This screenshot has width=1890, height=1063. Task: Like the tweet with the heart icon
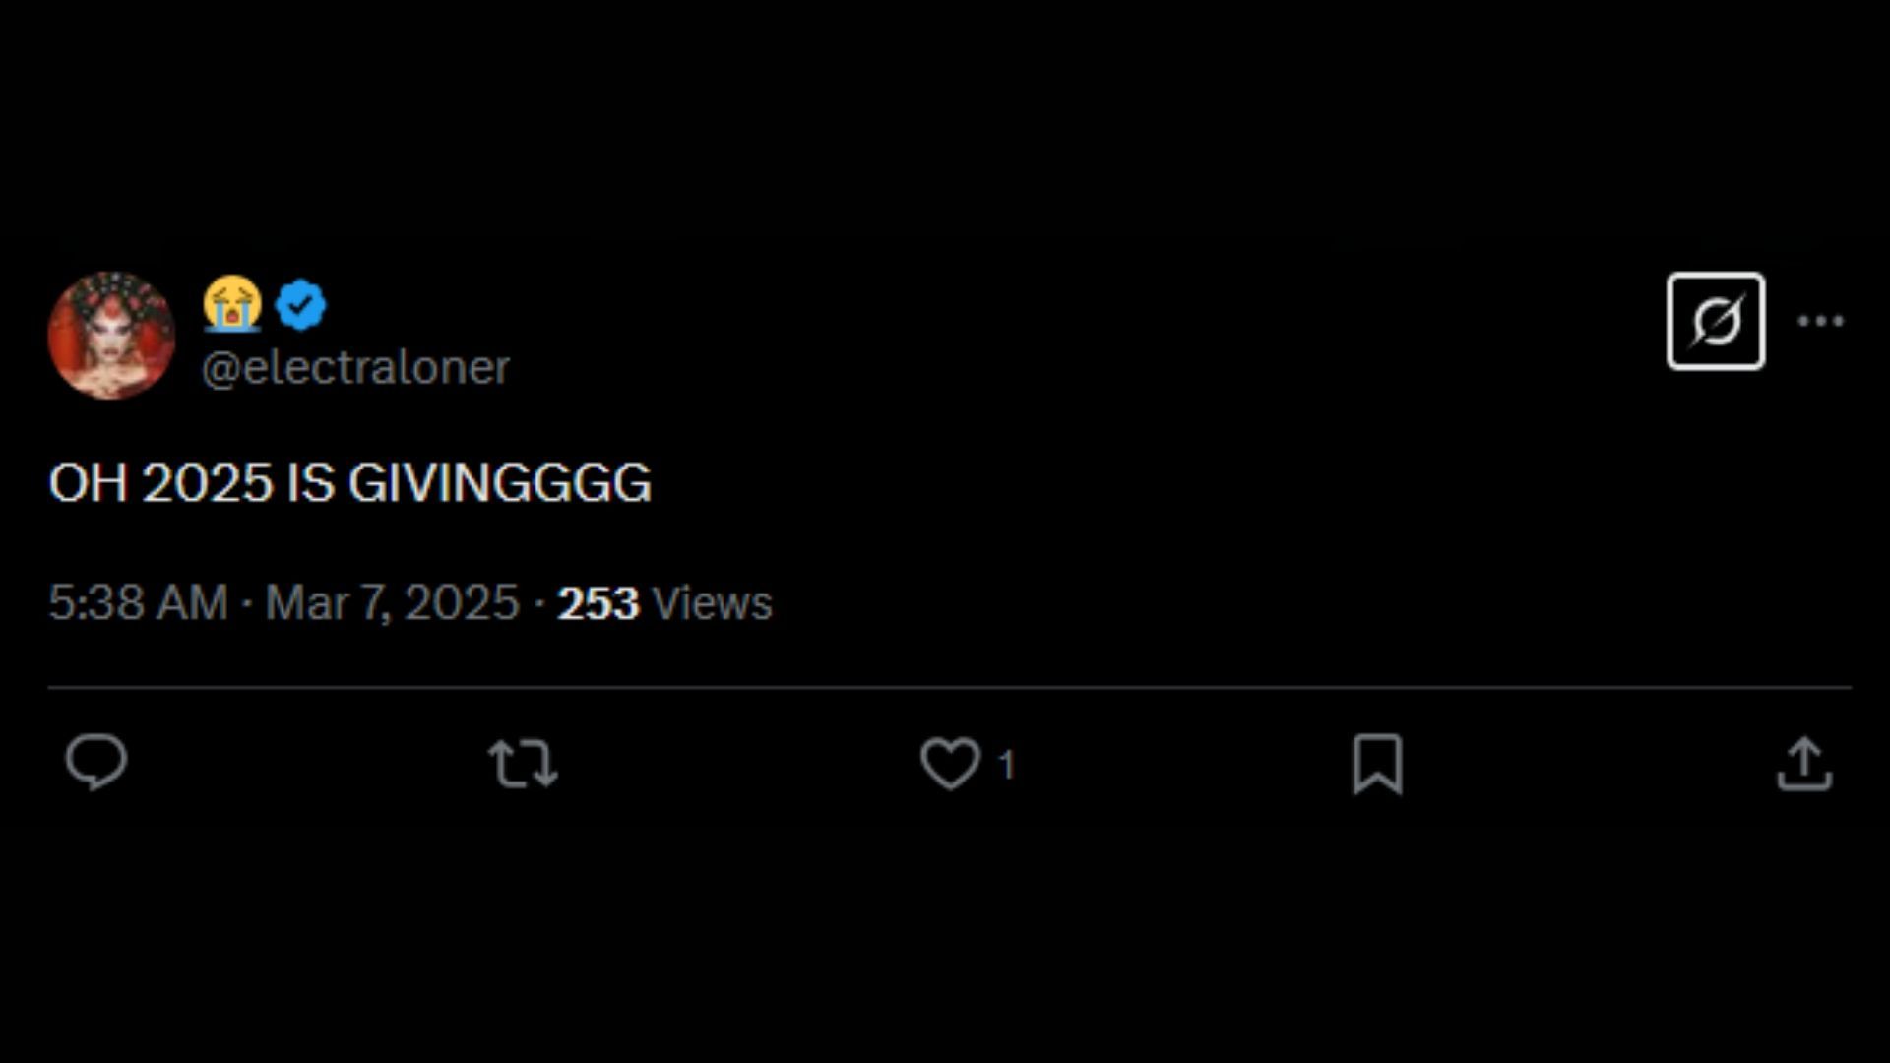(950, 764)
